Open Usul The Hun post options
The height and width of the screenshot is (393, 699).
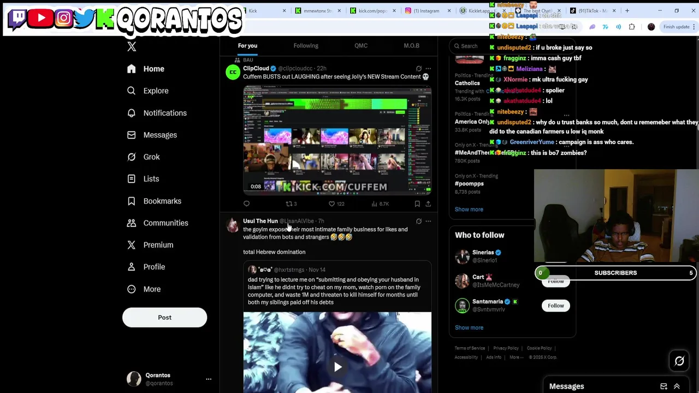click(428, 221)
